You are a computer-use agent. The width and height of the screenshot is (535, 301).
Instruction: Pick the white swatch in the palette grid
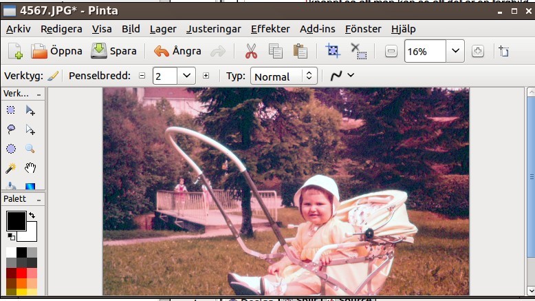pyautogui.click(x=11, y=252)
